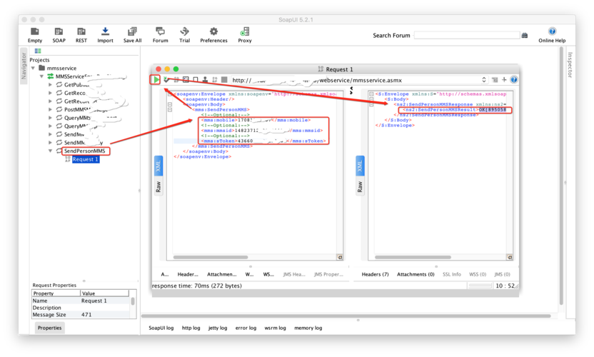This screenshot has width=594, height=357.
Task: Open the SSL Info tab
Action: (x=452, y=274)
